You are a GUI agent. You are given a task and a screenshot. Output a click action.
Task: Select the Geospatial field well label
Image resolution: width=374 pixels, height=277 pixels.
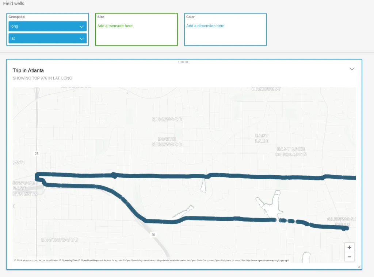coord(17,17)
